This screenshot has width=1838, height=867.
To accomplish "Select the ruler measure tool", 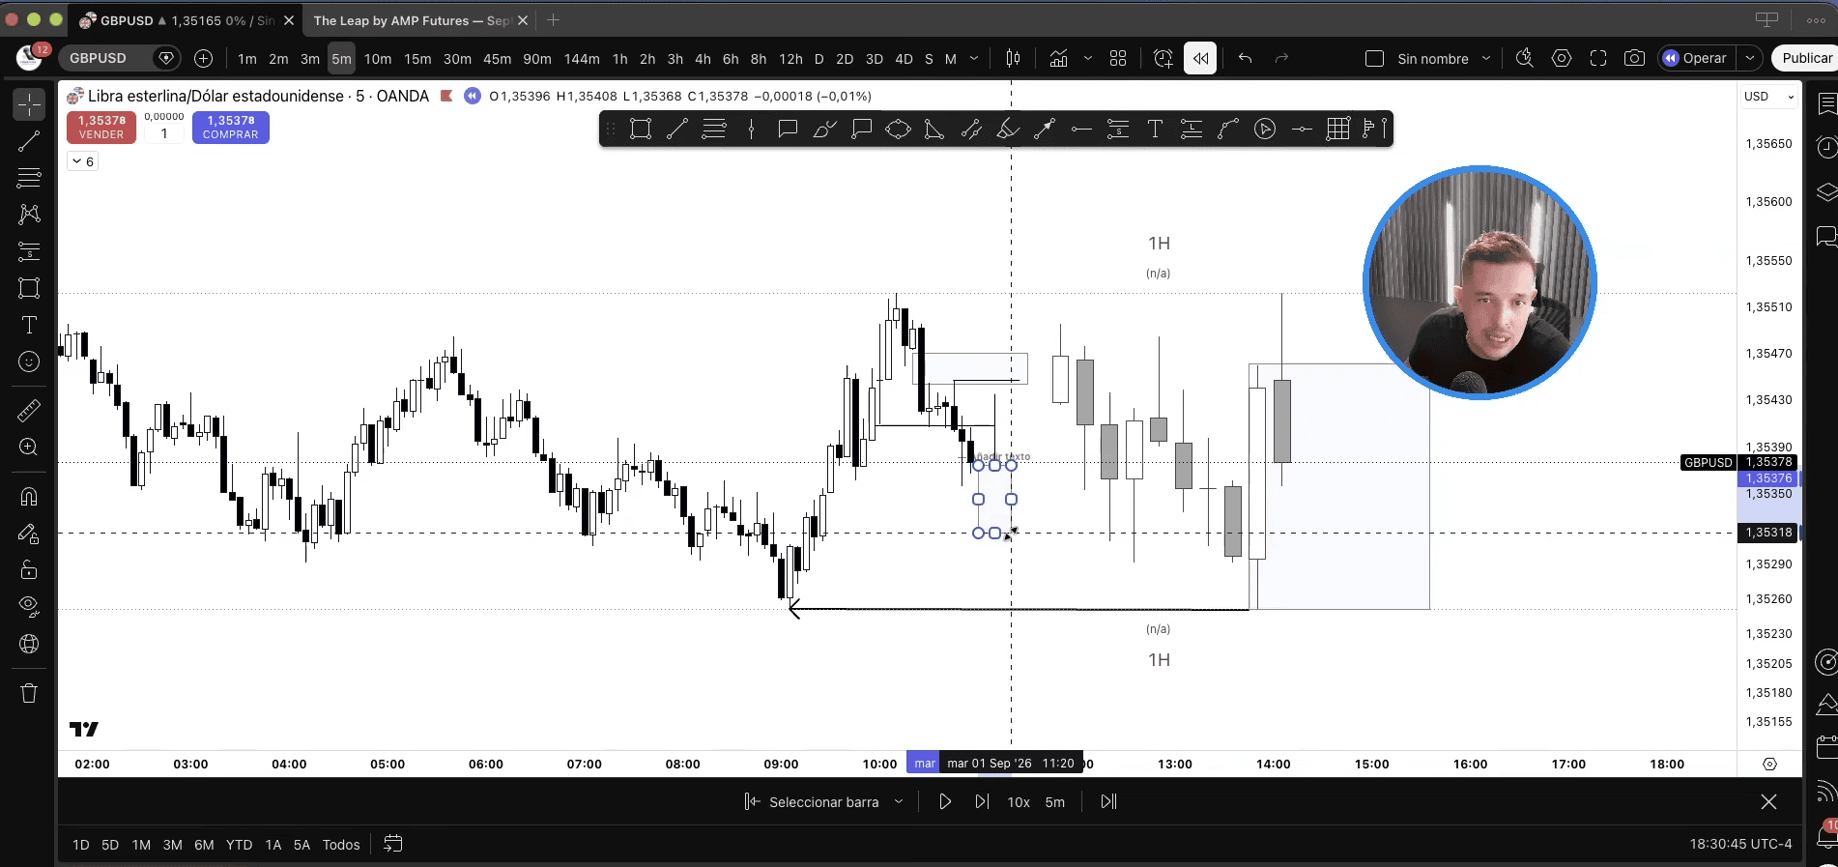I will 29,411.
